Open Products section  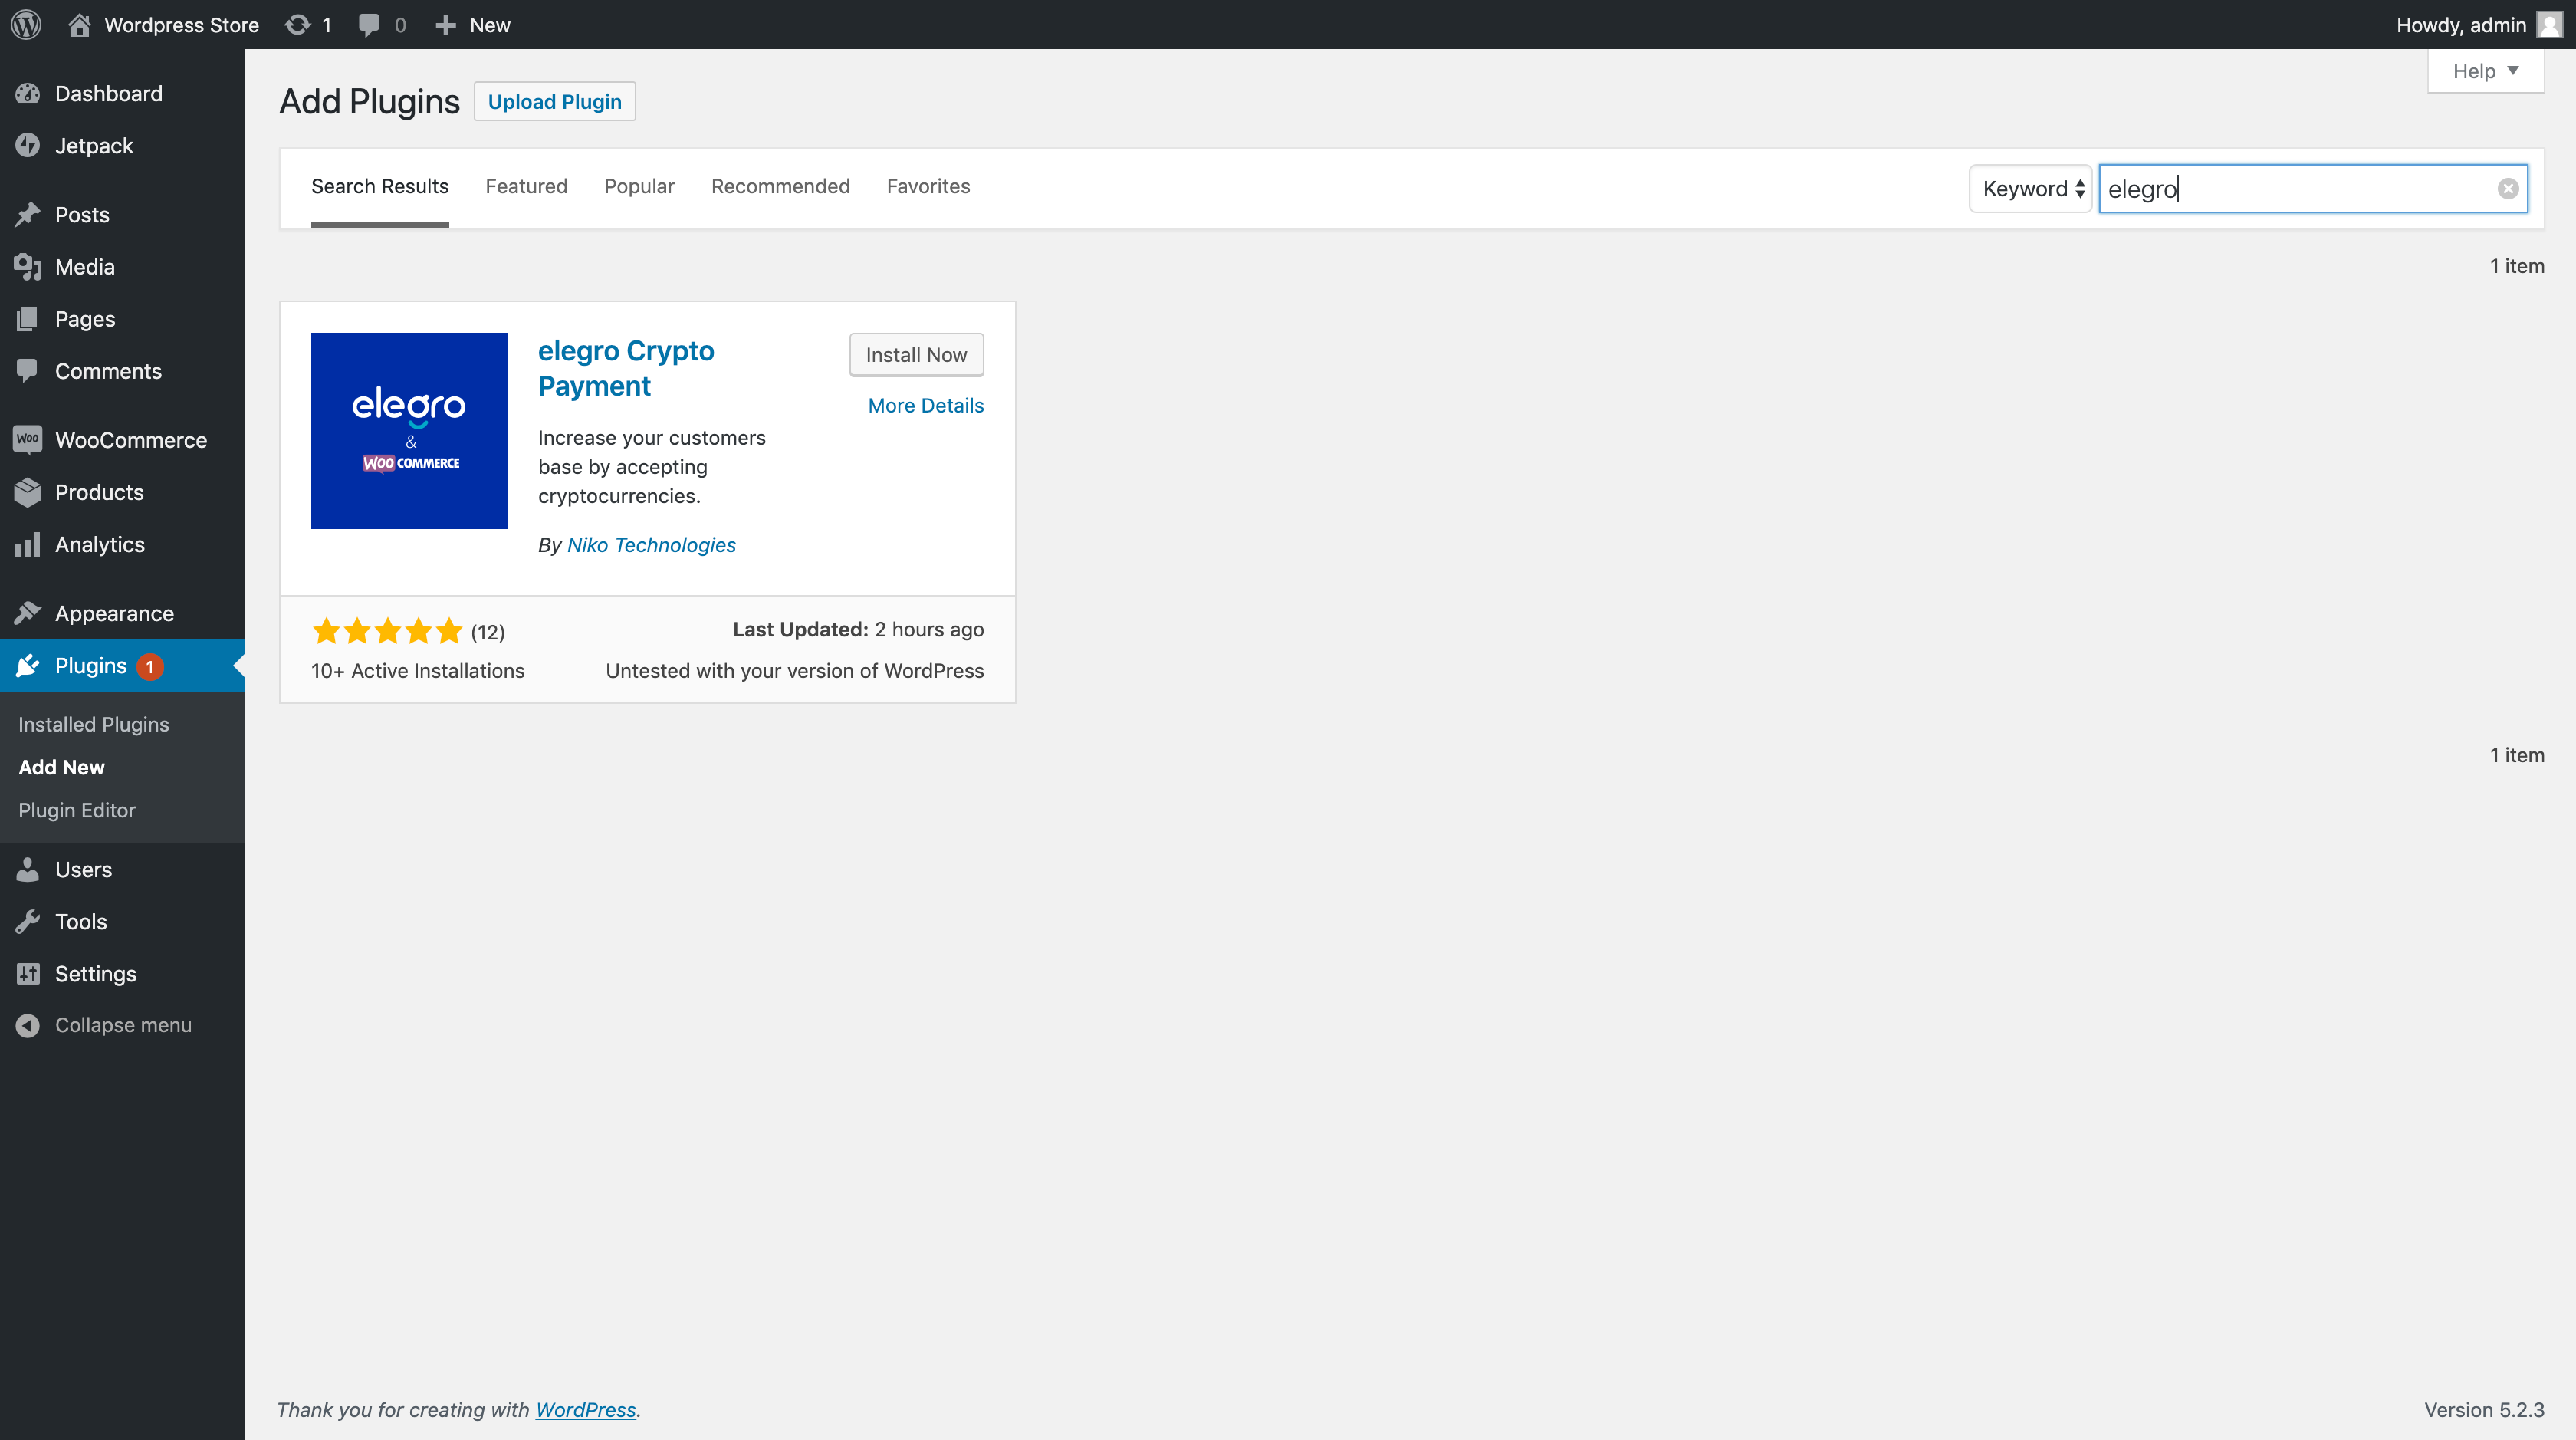[99, 492]
